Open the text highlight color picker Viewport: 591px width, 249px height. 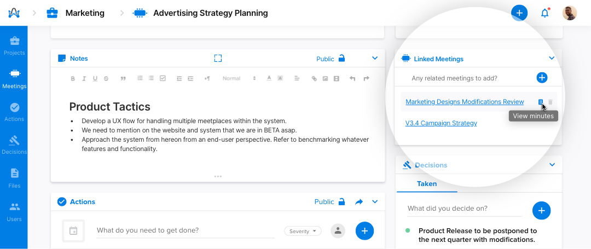coord(280,78)
